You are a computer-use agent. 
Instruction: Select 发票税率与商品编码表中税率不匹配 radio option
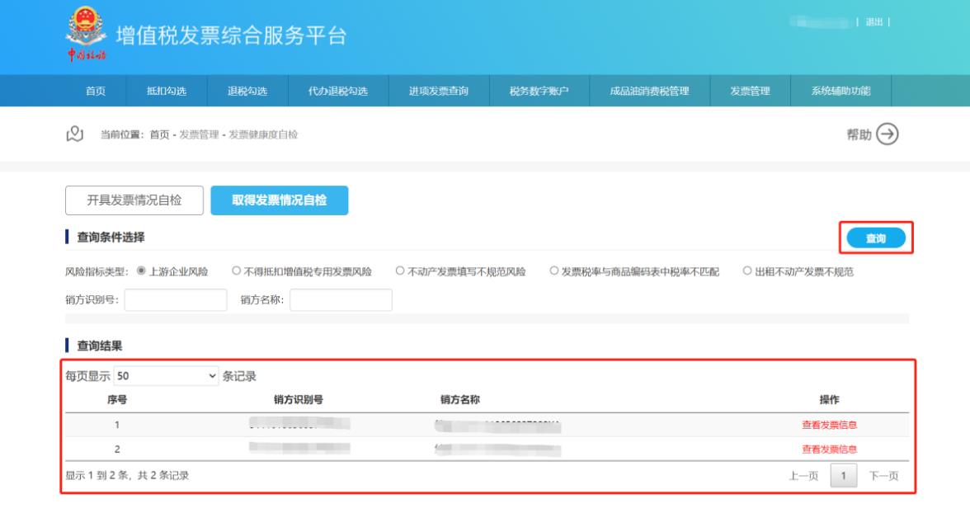tap(554, 271)
